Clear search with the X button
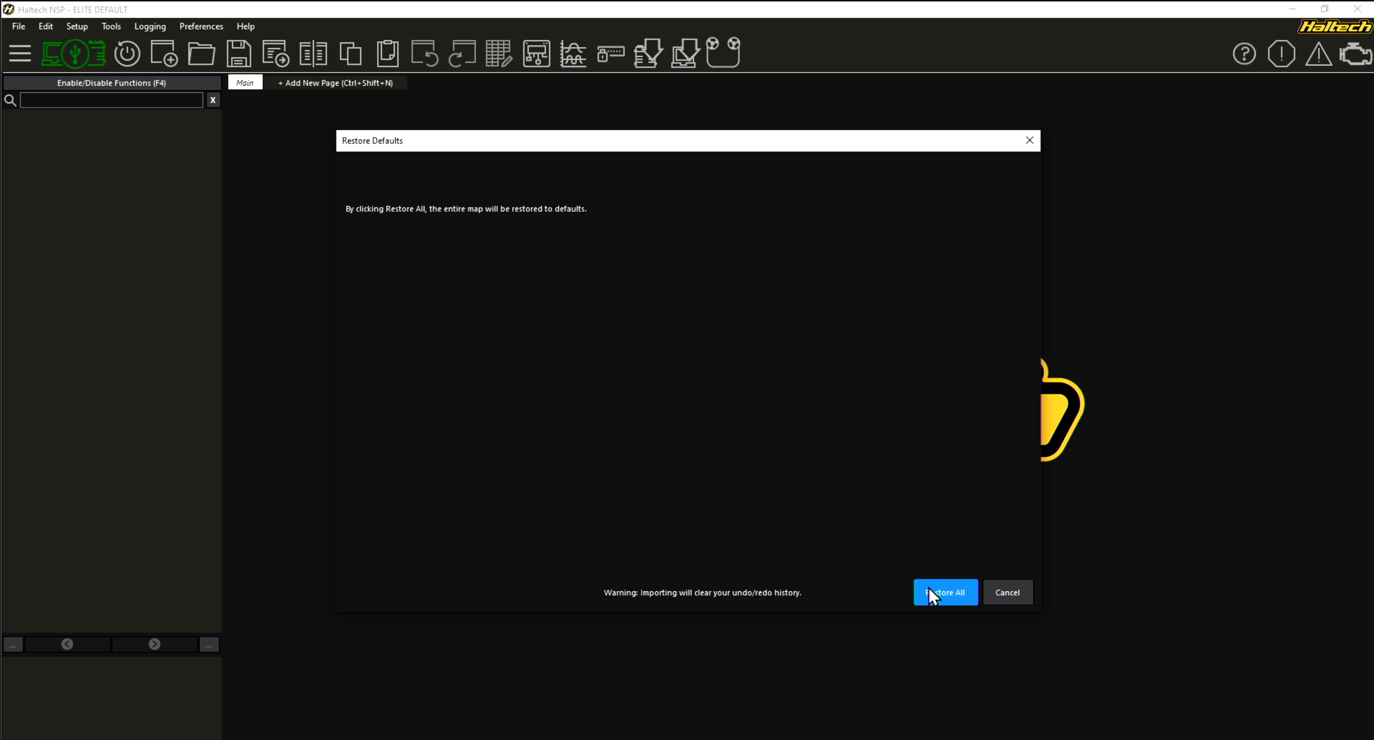1374x740 pixels. click(213, 100)
